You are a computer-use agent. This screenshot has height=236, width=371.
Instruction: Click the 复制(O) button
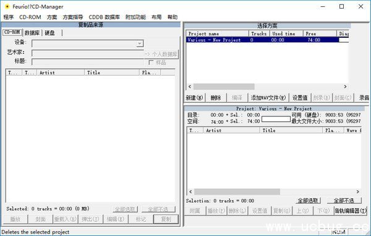click(x=282, y=211)
